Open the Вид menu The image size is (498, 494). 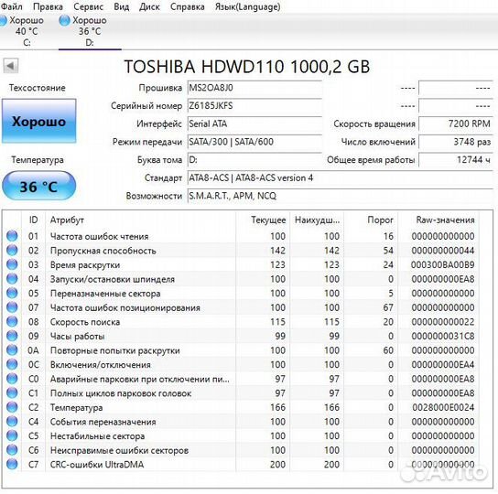point(122,6)
